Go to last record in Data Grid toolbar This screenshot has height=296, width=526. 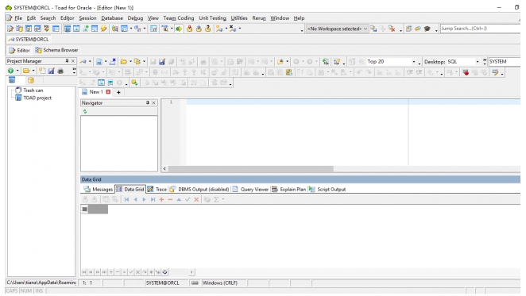click(153, 199)
